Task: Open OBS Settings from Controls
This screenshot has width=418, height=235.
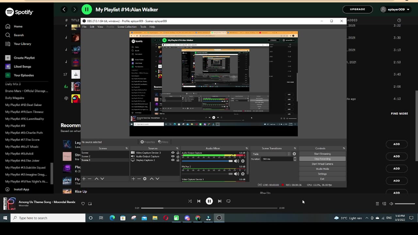Action: 322,174
